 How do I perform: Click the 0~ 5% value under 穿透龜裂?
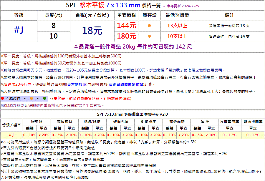point(57,135)
